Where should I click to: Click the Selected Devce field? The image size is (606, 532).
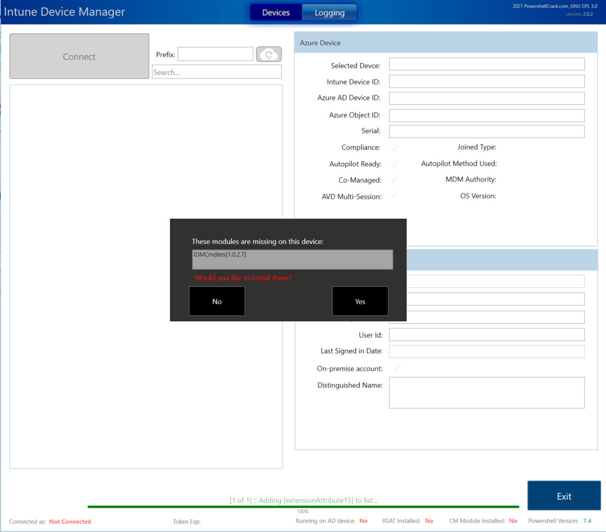487,64
